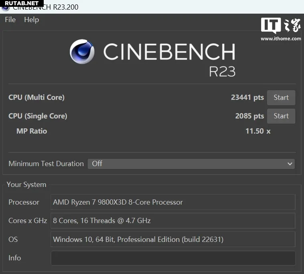Click the R23 version text

[x=222, y=72]
